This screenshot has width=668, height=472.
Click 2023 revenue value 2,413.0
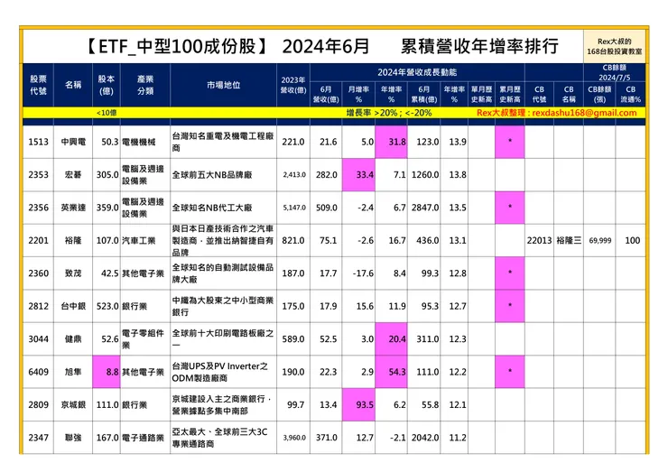(x=294, y=175)
